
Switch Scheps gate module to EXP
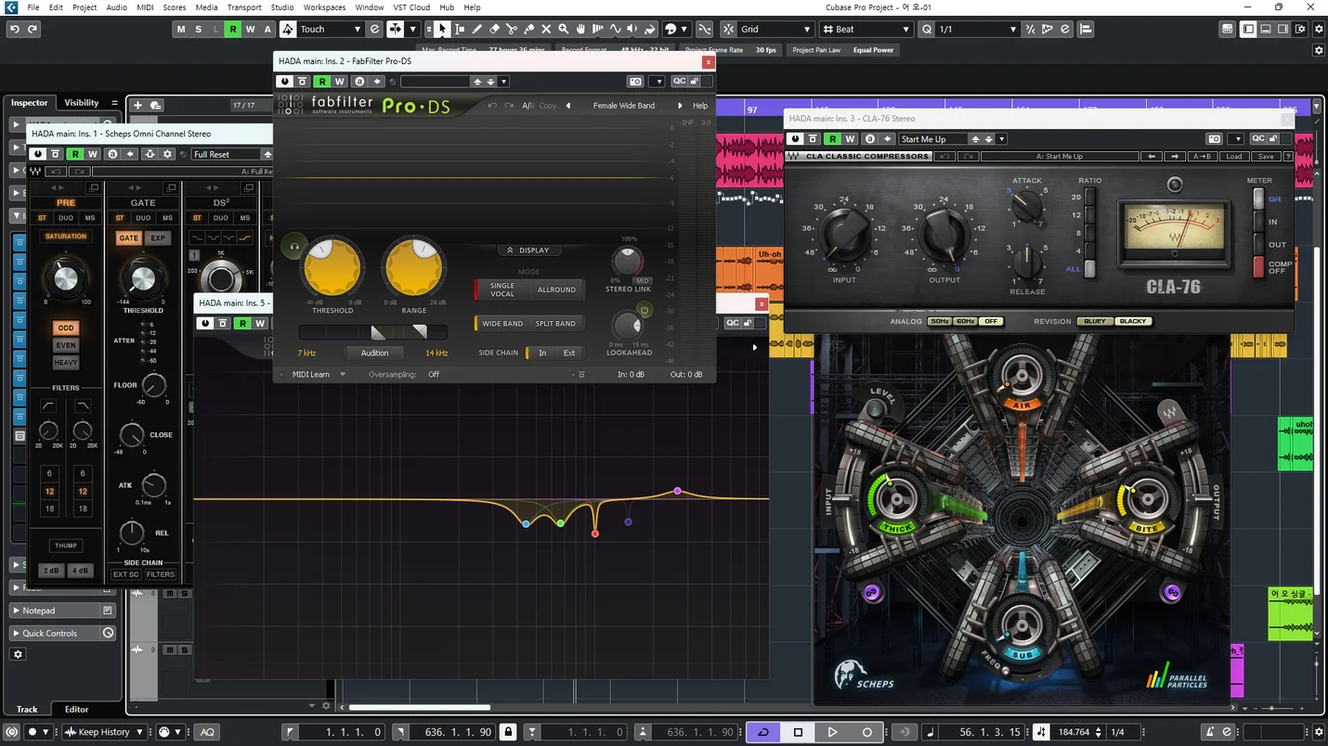[158, 238]
